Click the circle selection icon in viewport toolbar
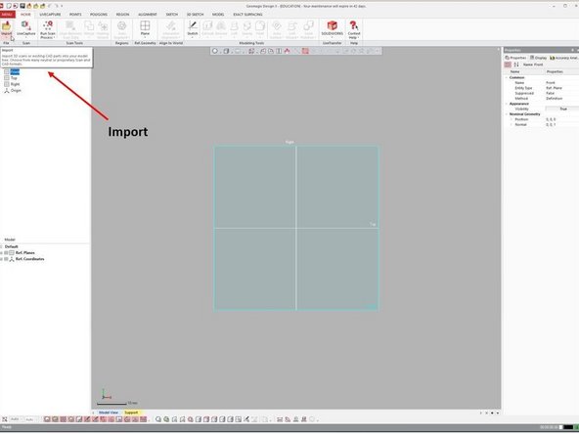579x434 pixels. [x=215, y=51]
